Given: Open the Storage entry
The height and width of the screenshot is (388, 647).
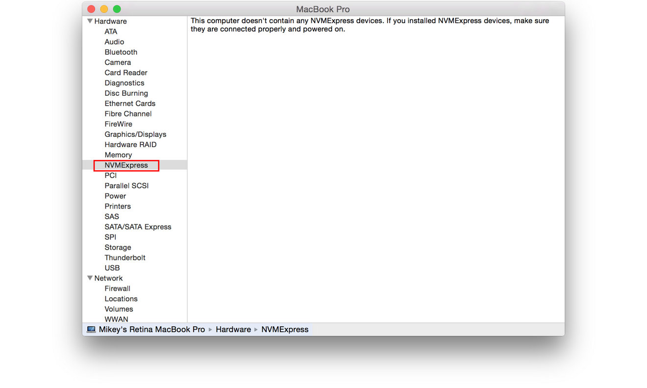Looking at the screenshot, I should coord(118,248).
